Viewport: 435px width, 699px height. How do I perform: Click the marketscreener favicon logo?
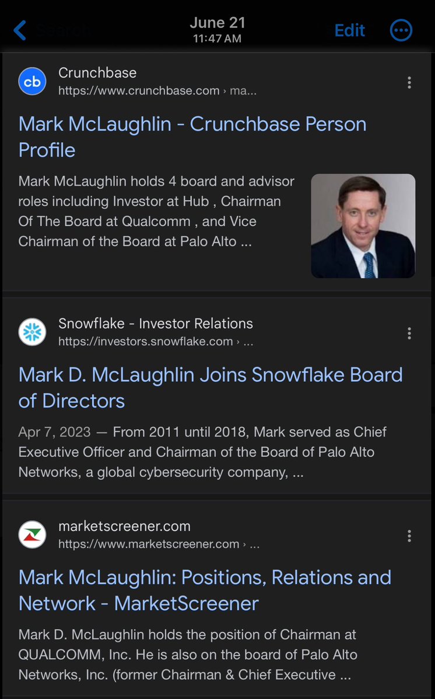[33, 535]
